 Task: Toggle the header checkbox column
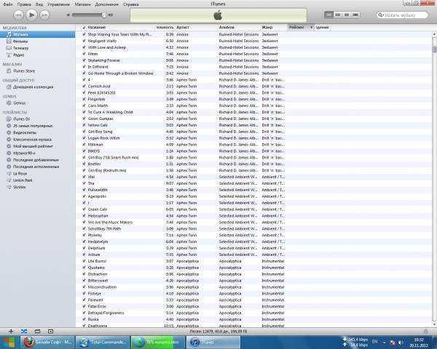pos(84,28)
